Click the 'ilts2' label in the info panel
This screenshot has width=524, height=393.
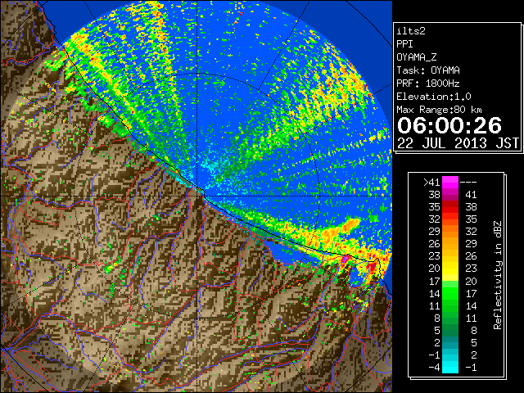point(411,31)
